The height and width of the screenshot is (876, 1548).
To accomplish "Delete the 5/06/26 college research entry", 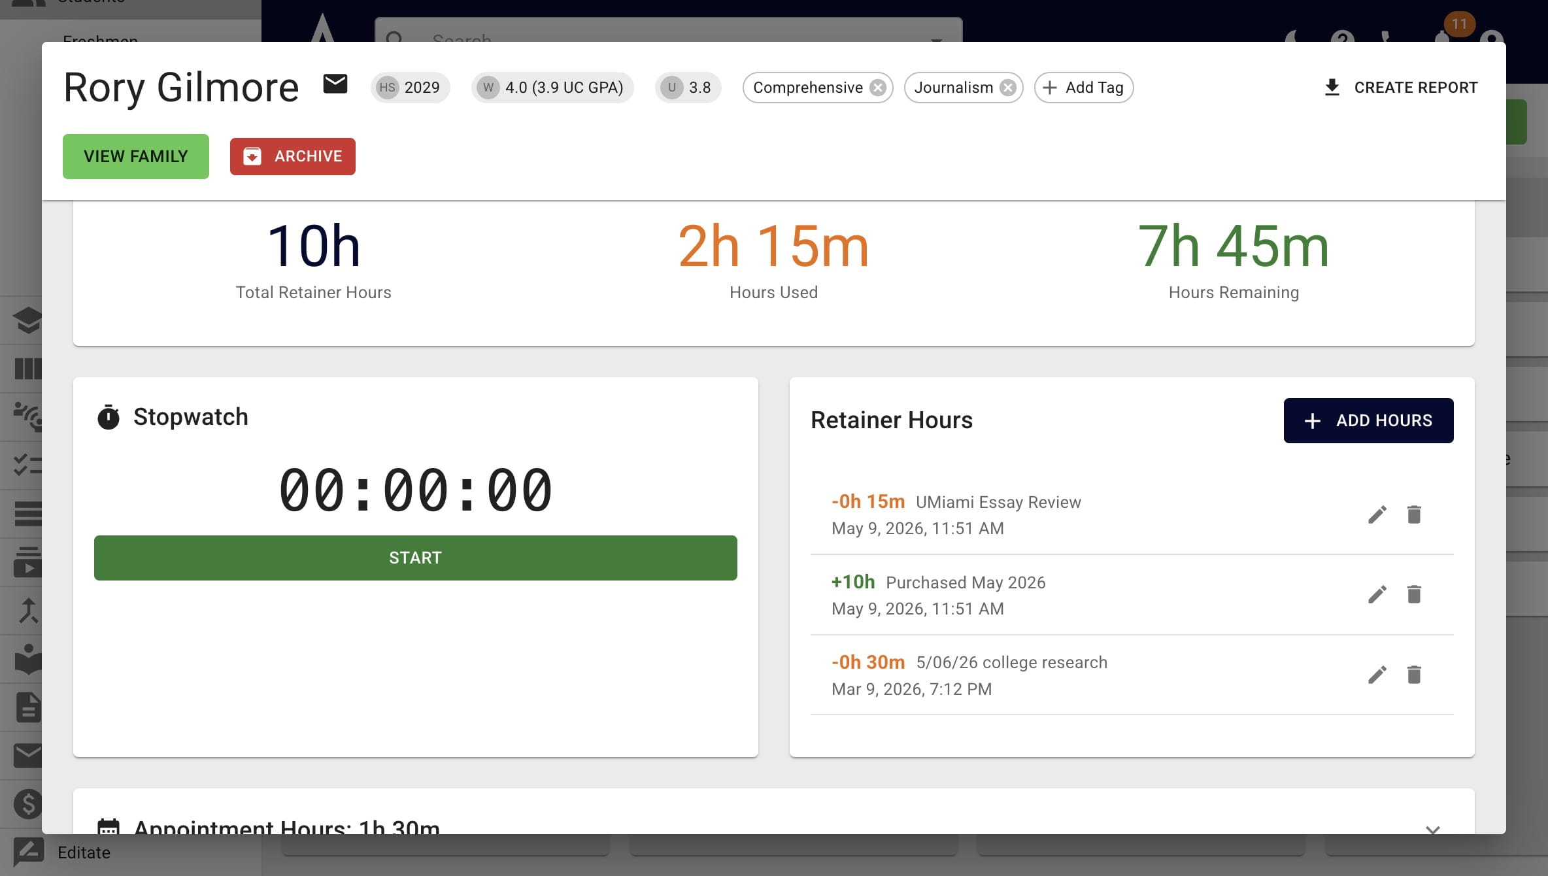I will click(1414, 675).
